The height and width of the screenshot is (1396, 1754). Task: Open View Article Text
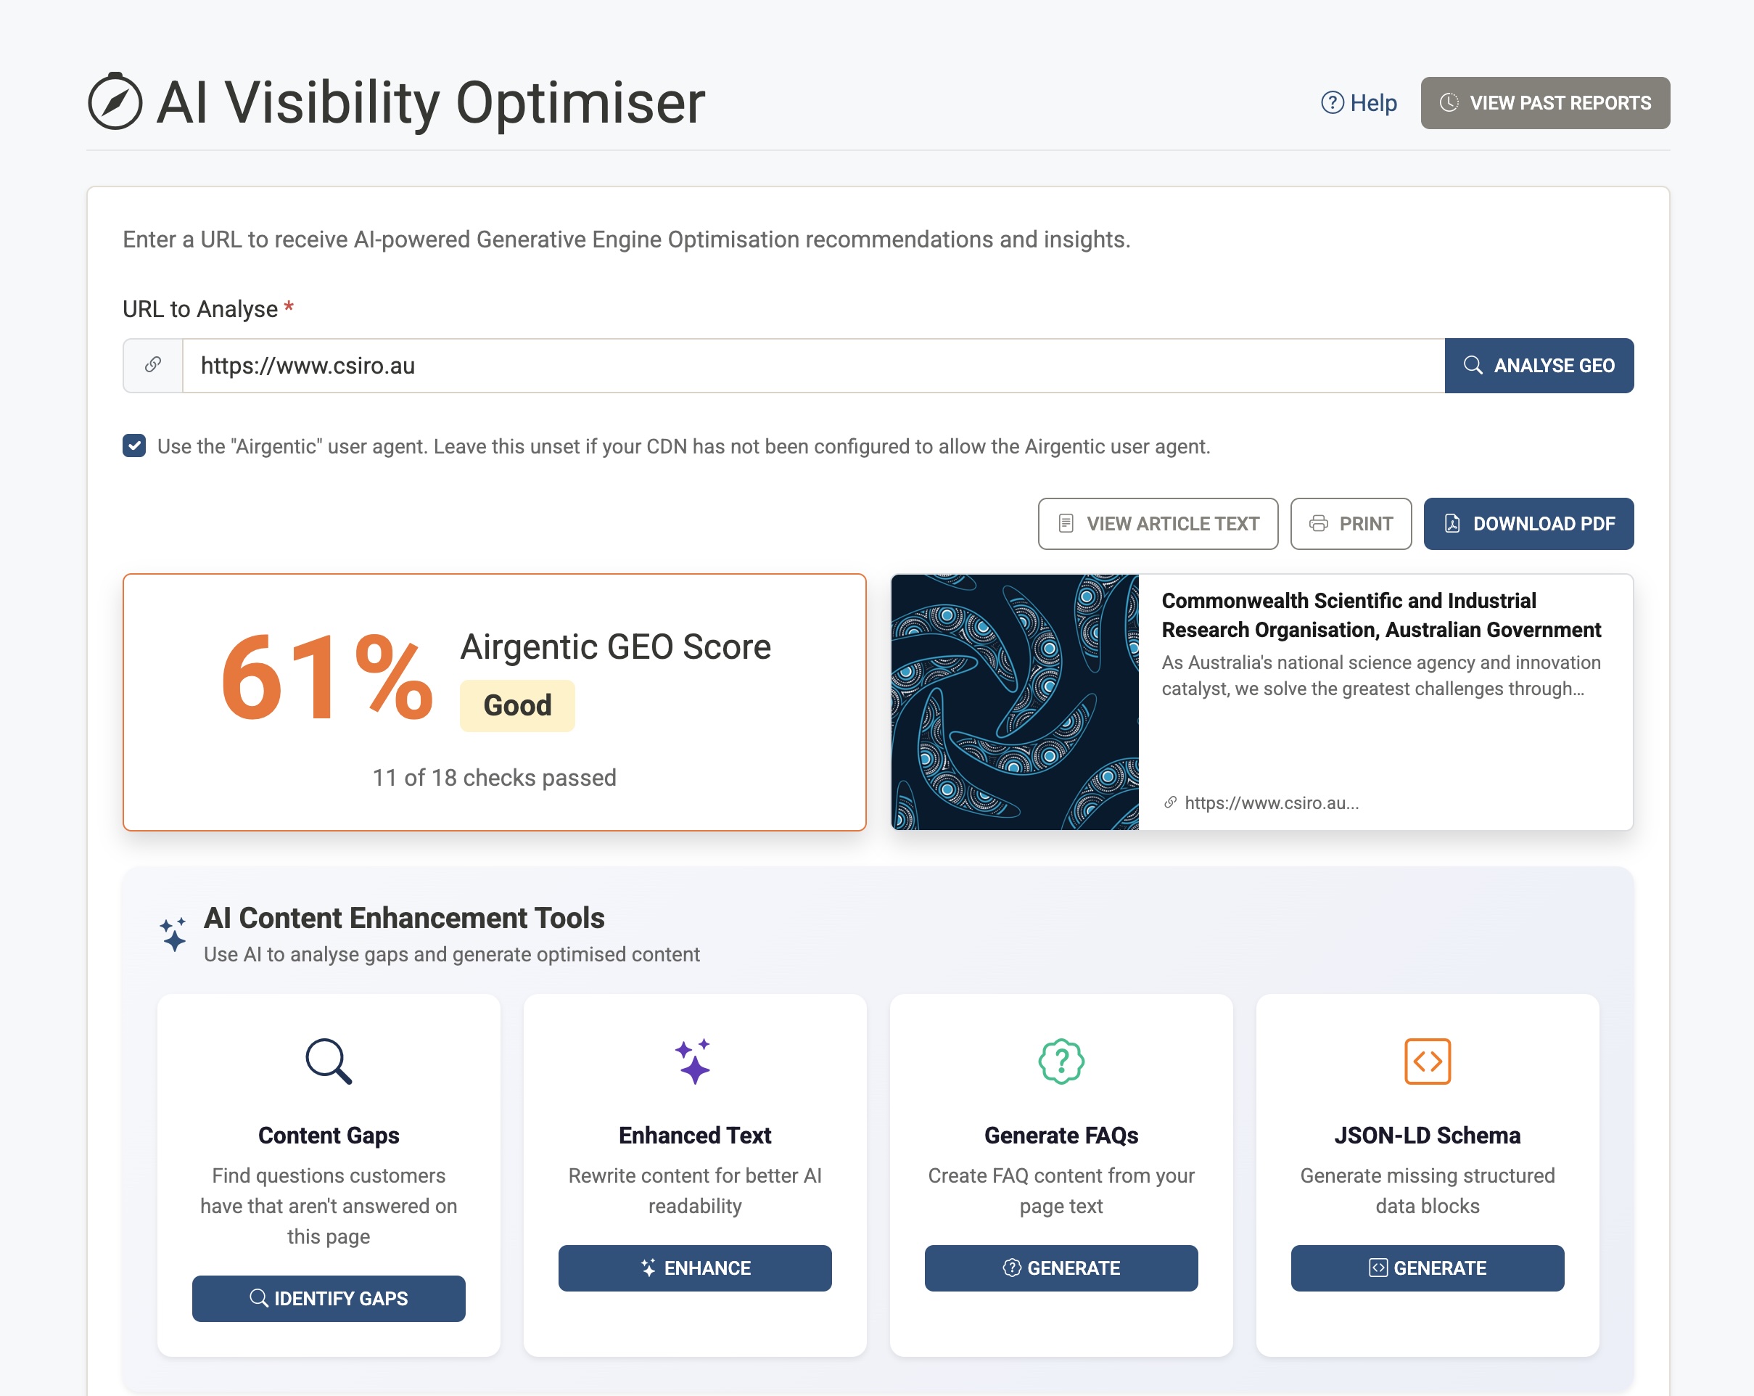click(1158, 524)
